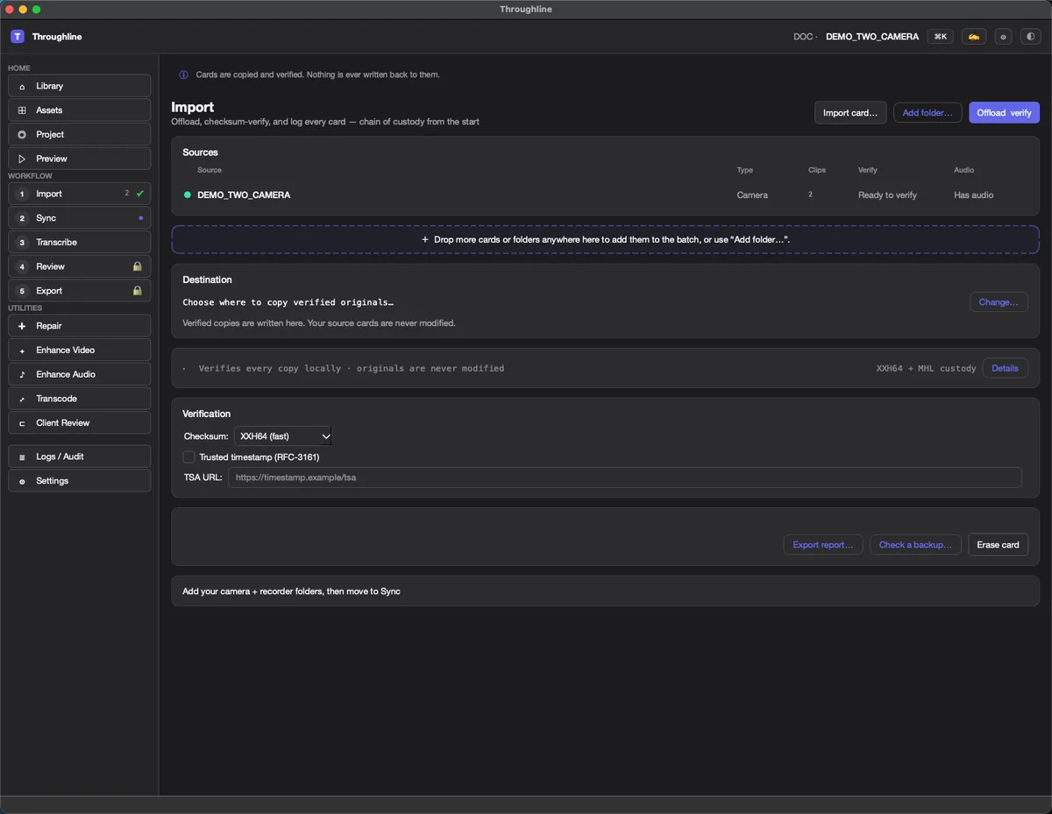Viewport: 1052px width, 814px height.
Task: Click the Import card… button
Action: coord(850,112)
